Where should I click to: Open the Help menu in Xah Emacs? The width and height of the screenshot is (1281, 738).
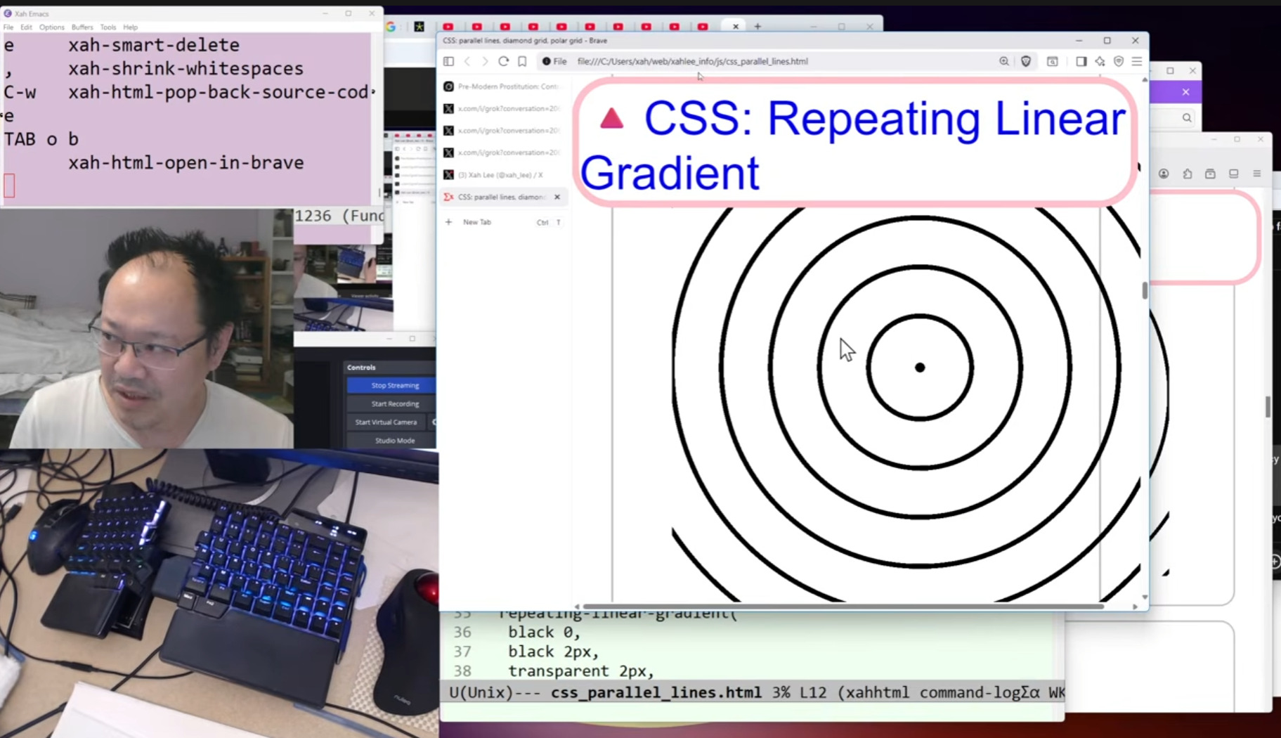(130, 27)
